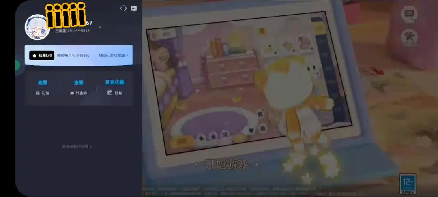The height and width of the screenshot is (197, 438).
Task: Click the 首充优惠 link
Action: pyautogui.click(x=114, y=82)
